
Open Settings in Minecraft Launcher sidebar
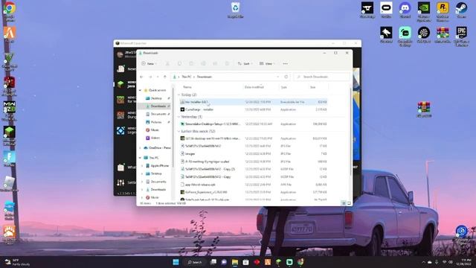126,182
